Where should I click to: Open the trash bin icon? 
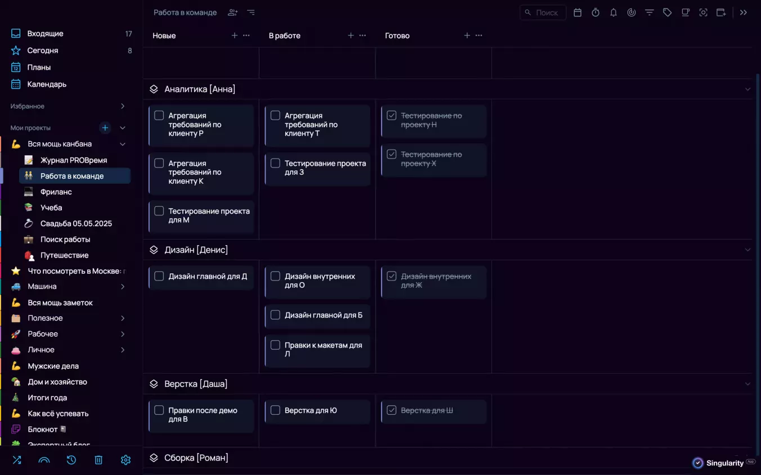tap(99, 460)
